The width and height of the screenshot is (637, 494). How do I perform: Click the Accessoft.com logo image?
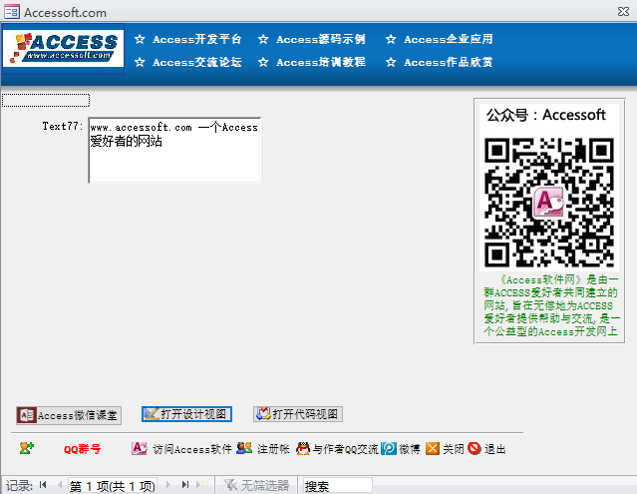pos(63,49)
